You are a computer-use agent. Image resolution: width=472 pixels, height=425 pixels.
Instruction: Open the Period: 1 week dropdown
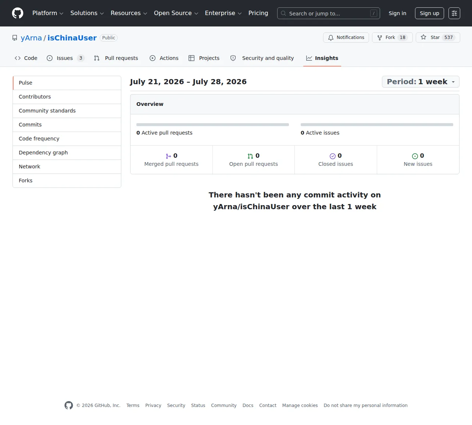pyautogui.click(x=421, y=82)
